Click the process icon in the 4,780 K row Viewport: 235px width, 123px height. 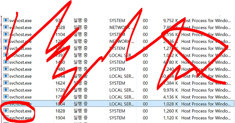6,62
